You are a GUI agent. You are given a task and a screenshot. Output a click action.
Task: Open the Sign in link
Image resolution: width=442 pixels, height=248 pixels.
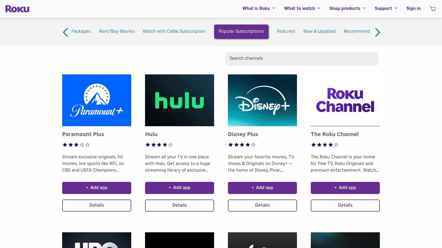pyautogui.click(x=413, y=8)
